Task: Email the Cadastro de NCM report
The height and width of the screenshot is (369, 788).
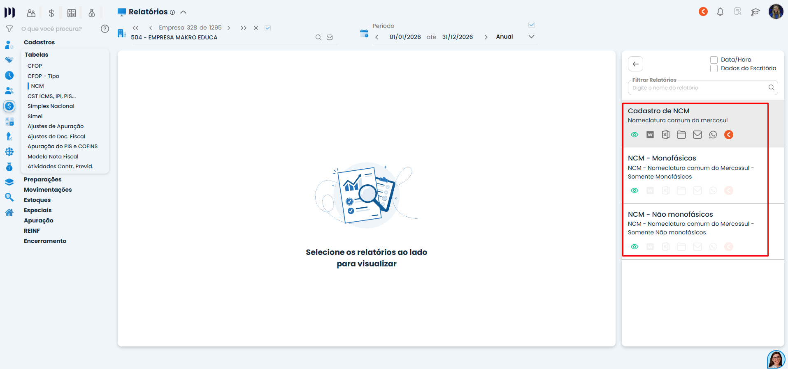Action: [697, 135]
